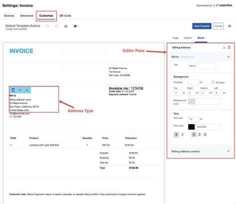Image resolution: width=236 pixels, height=204 pixels.
Task: Open the hamburger menu beside Cancel
Action: pyautogui.click(x=230, y=26)
